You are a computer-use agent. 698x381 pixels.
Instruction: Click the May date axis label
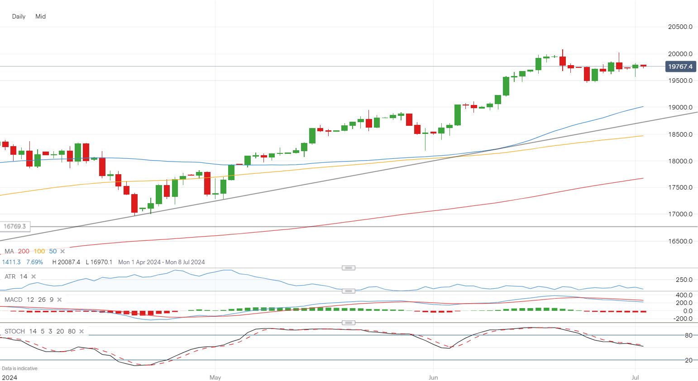click(215, 377)
